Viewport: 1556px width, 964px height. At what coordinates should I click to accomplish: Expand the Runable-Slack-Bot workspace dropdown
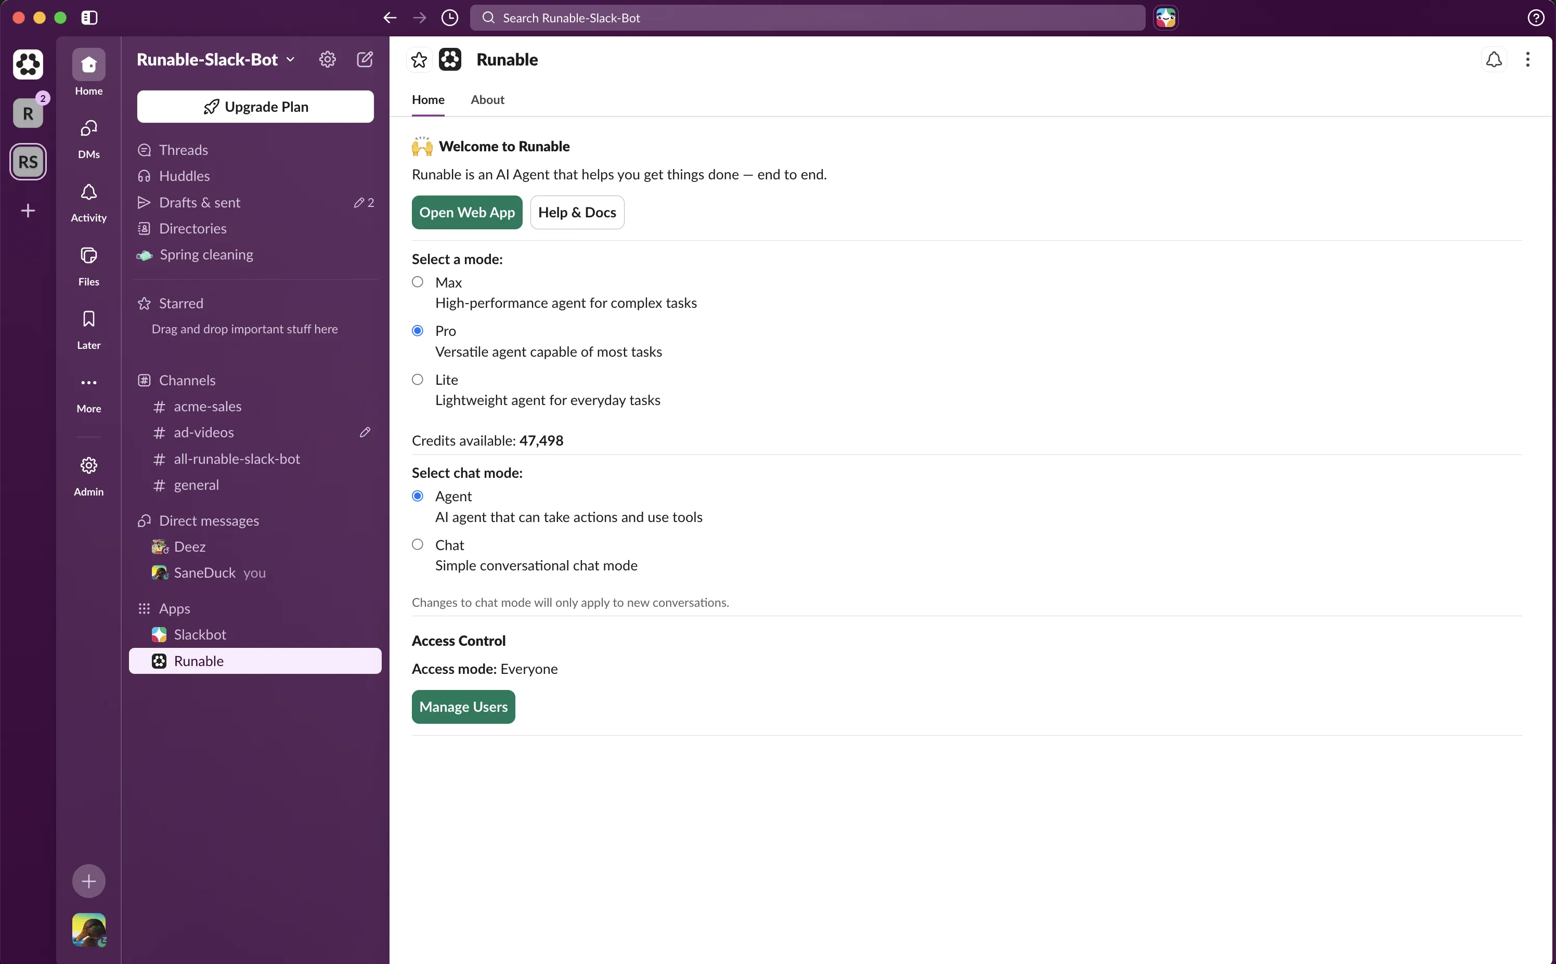pos(216,59)
